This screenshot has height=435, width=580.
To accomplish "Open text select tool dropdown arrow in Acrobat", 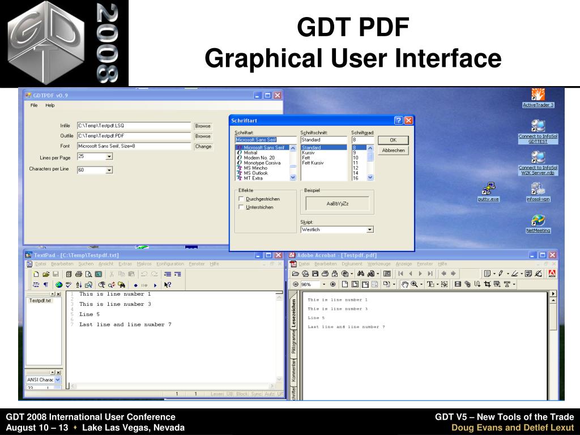I will [438, 284].
